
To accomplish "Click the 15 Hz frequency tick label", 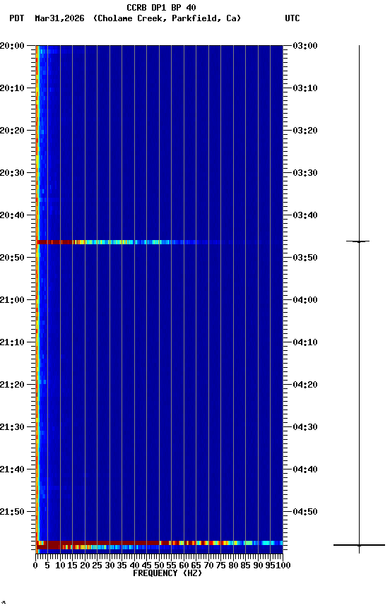I will click(72, 566).
